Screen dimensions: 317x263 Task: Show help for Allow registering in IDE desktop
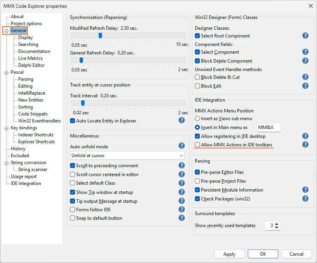click(x=305, y=136)
